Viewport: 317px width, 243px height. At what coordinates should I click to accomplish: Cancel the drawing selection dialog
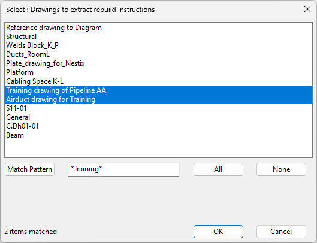pyautogui.click(x=281, y=232)
